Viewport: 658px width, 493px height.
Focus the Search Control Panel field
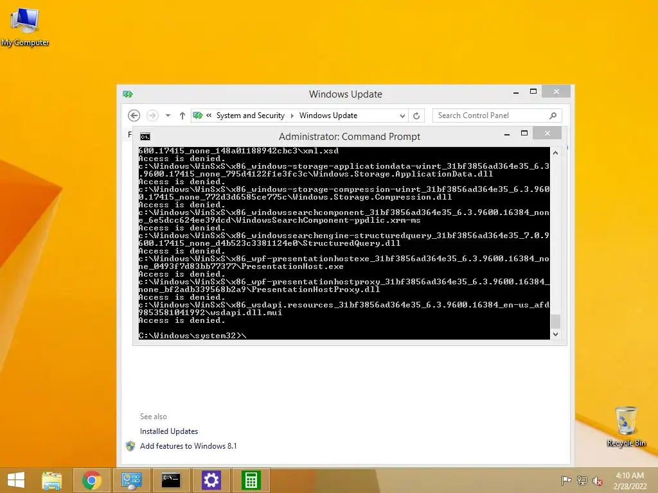[497, 116]
